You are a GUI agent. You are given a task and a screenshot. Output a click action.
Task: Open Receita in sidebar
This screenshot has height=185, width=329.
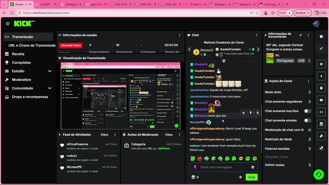click(18, 54)
